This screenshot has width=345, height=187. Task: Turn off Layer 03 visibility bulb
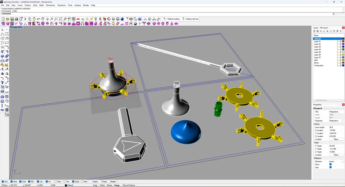[338, 47]
